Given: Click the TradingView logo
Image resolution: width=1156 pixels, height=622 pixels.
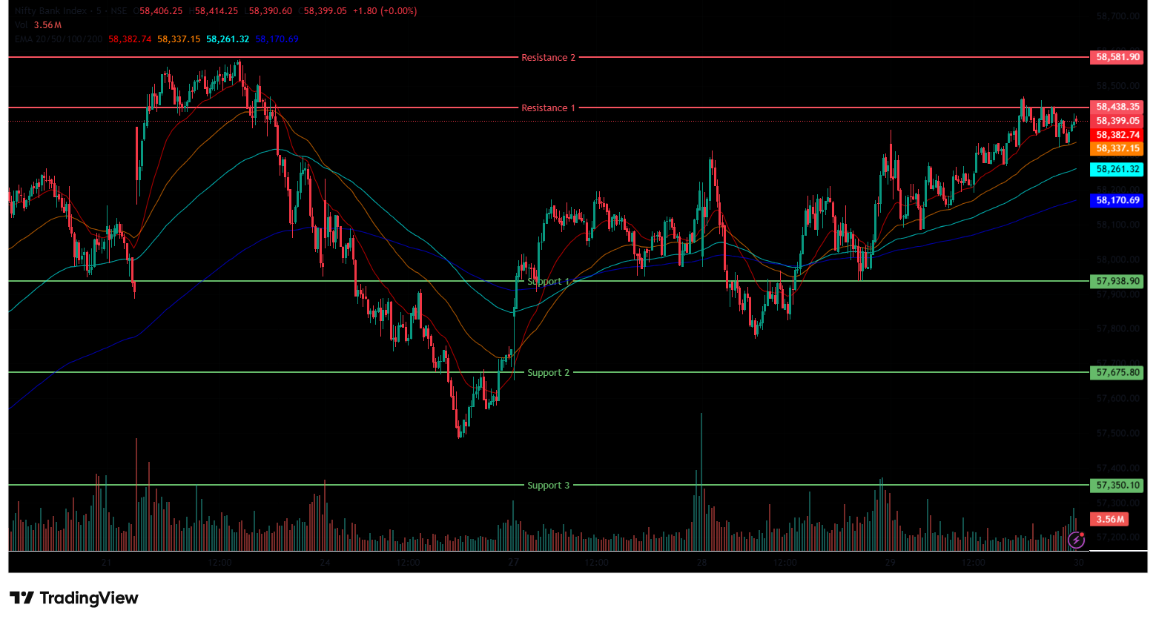Looking at the screenshot, I should click(74, 598).
